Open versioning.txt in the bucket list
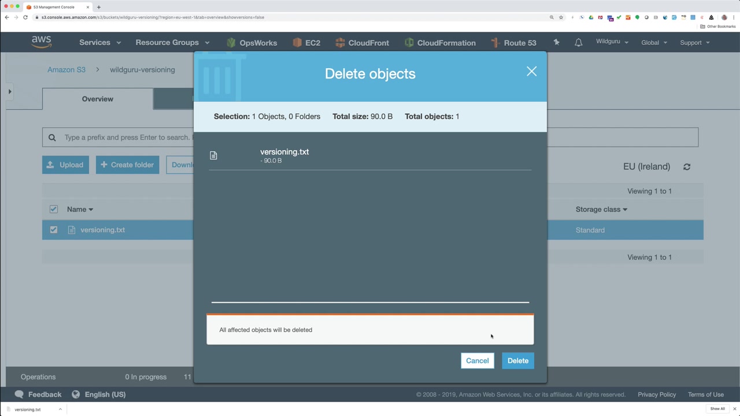The width and height of the screenshot is (740, 416). click(x=103, y=230)
